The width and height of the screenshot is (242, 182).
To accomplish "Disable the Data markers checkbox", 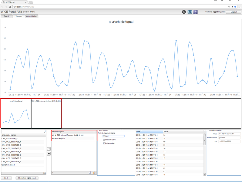I will tap(104, 143).
